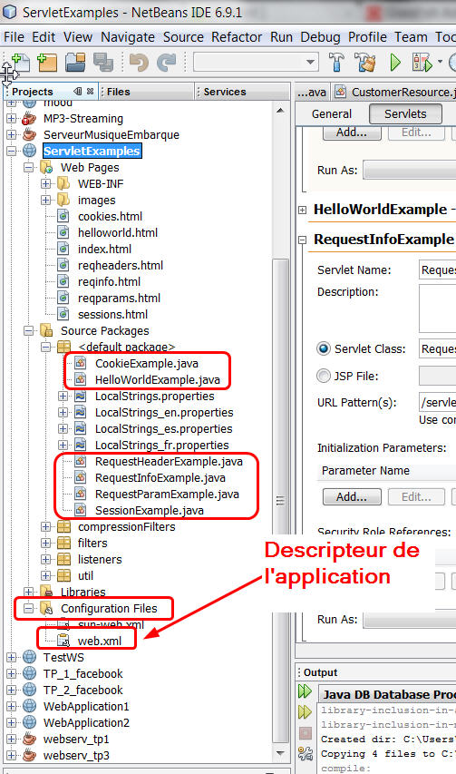The height and width of the screenshot is (774, 456).
Task: Click the rerun icon in Output panel
Action: click(x=305, y=691)
